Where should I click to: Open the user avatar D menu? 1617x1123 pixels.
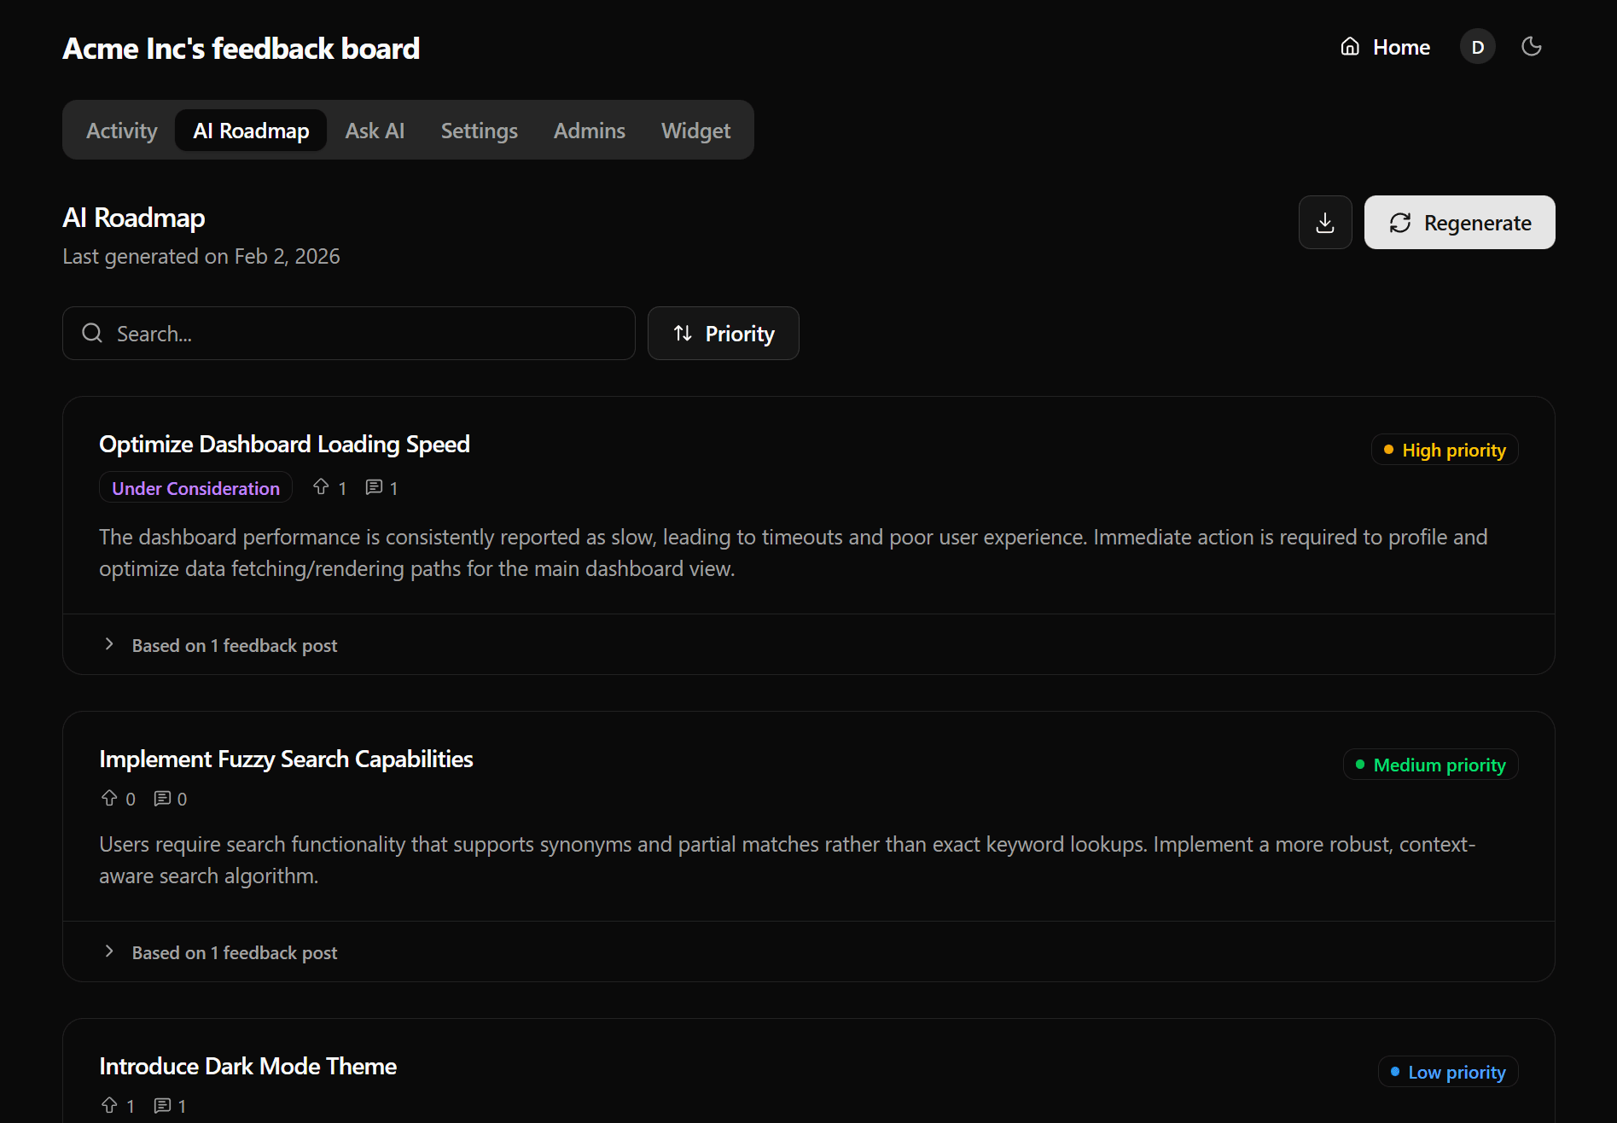[x=1477, y=47]
